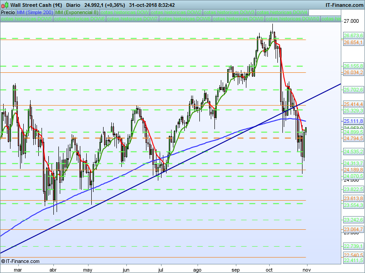This screenshot has height=273, width=365.
Task: Click the nov label on time axis
Action: 307,270
